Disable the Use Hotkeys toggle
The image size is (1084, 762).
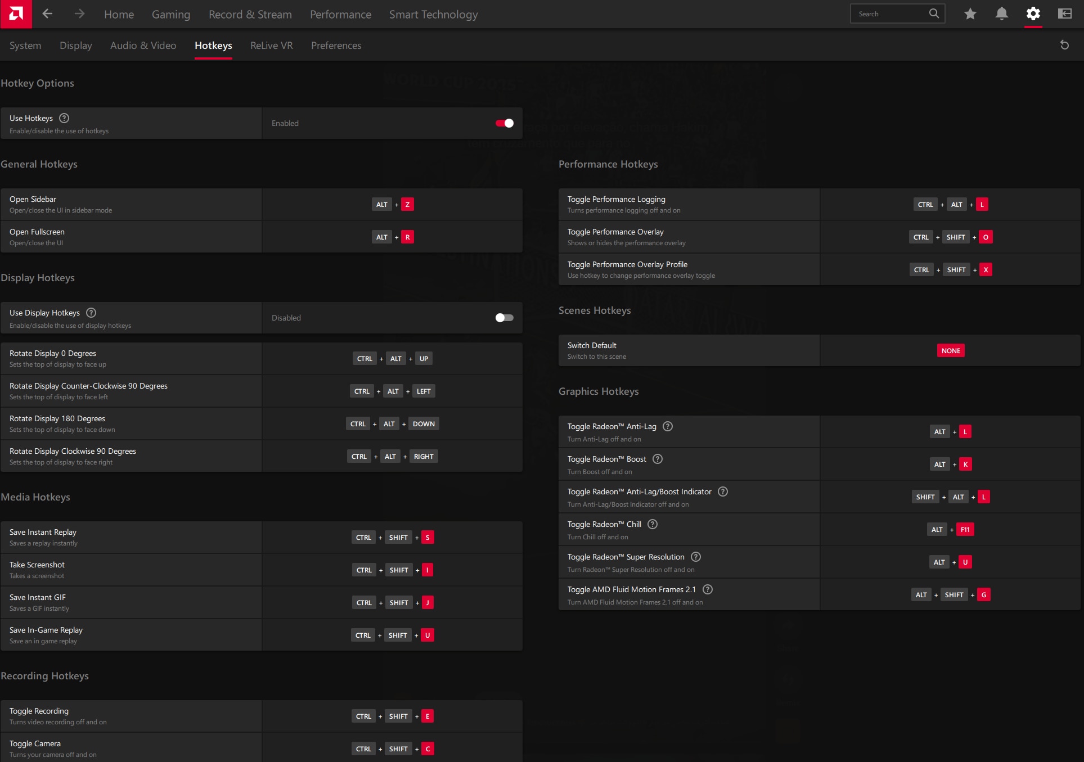(505, 123)
